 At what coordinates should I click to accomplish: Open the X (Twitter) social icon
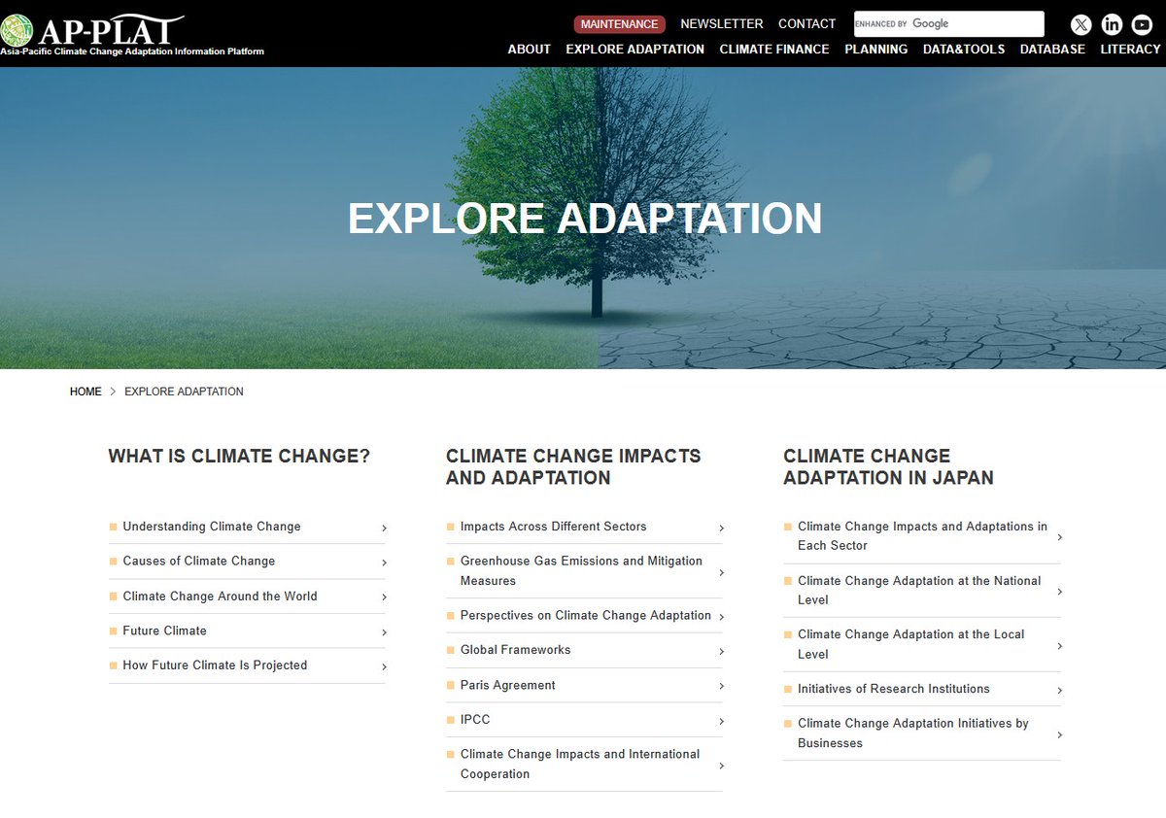pos(1081,24)
